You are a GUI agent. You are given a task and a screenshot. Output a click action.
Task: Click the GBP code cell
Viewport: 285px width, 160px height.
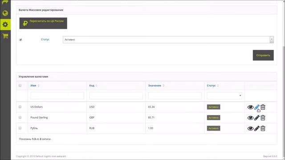pos(92,117)
